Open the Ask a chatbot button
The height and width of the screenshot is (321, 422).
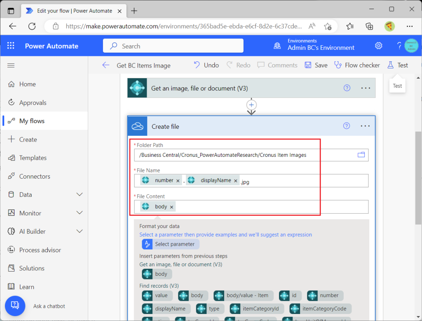point(15,306)
